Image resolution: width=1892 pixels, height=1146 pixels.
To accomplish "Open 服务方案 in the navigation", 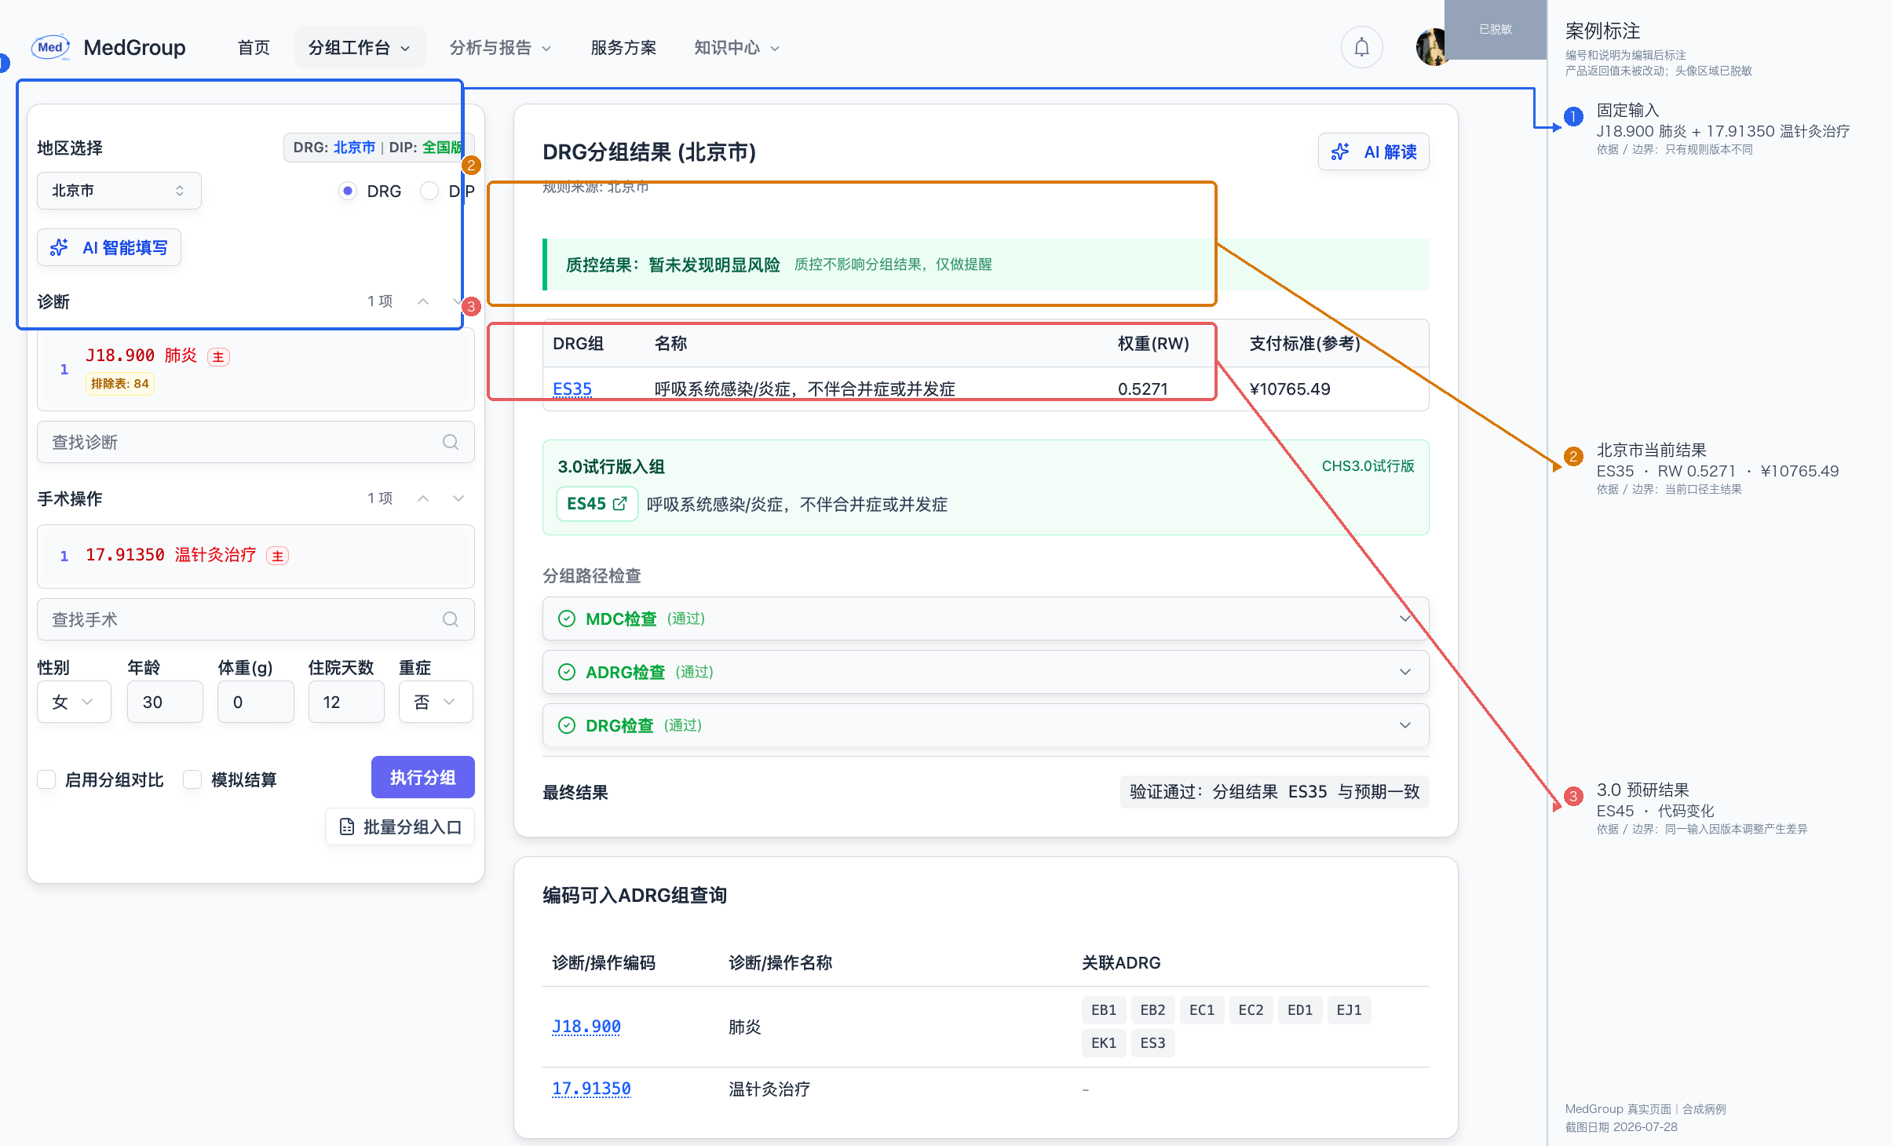I will tap(623, 48).
